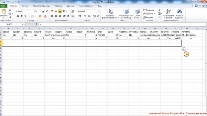Click the accounting number format icon
Viewport: 207px width, 116px height.
[80, 16]
